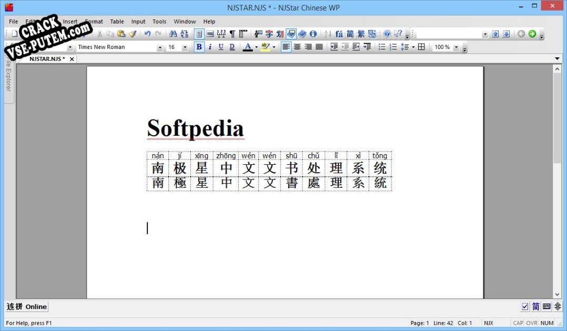
Task: Expand highlight color dropdown arrow
Action: pos(274,47)
